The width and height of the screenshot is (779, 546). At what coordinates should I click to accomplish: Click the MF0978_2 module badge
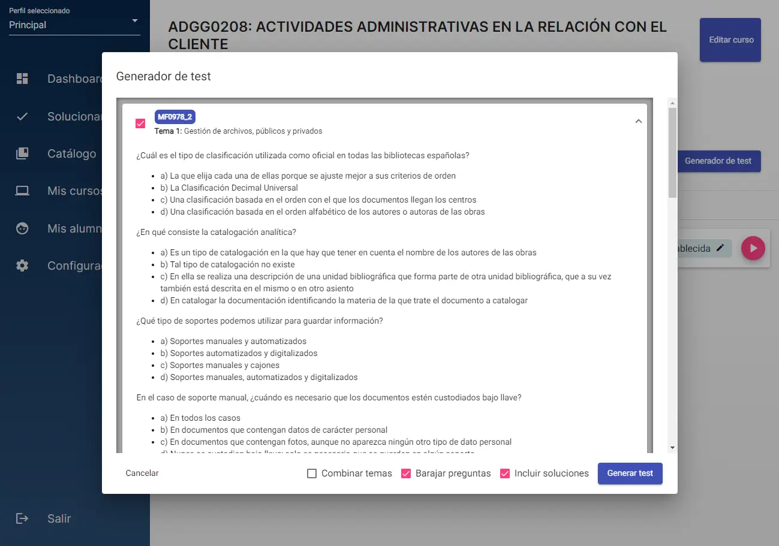coord(175,117)
